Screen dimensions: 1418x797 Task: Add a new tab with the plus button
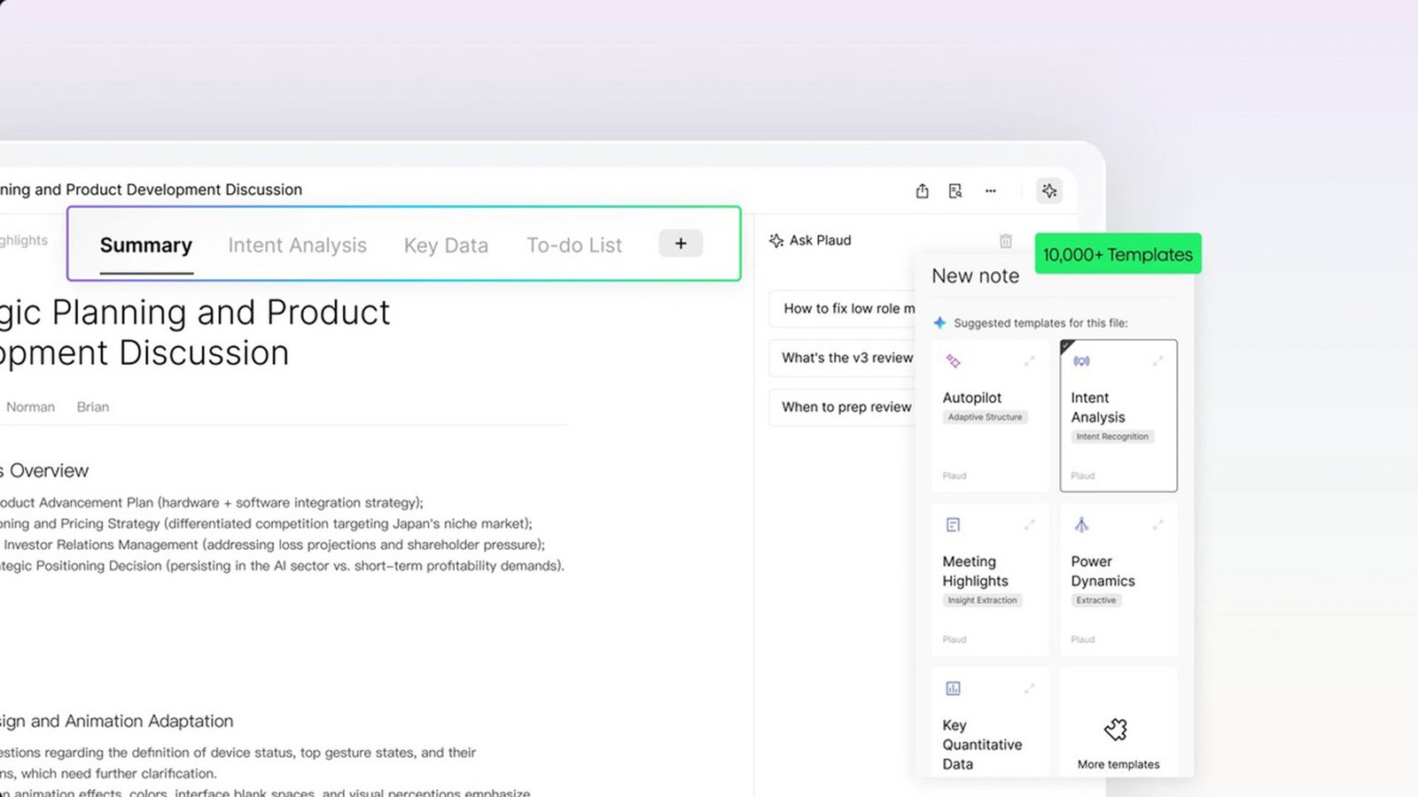[680, 243]
